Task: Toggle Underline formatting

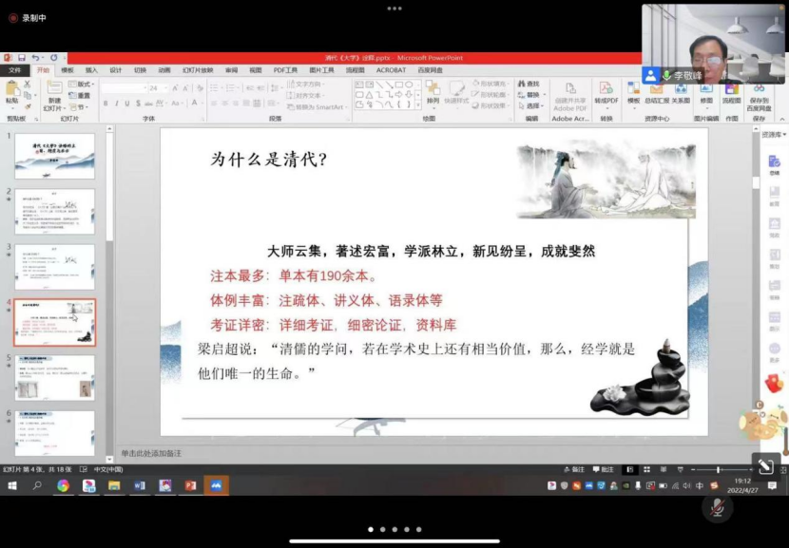Action: tap(126, 104)
